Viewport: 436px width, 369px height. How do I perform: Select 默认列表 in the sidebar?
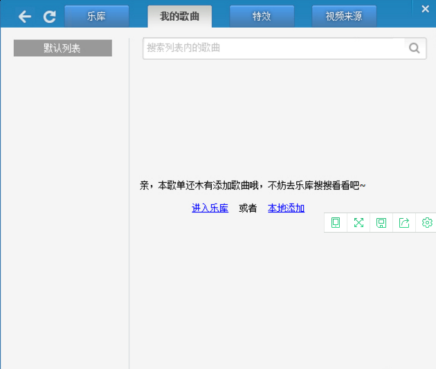62,48
